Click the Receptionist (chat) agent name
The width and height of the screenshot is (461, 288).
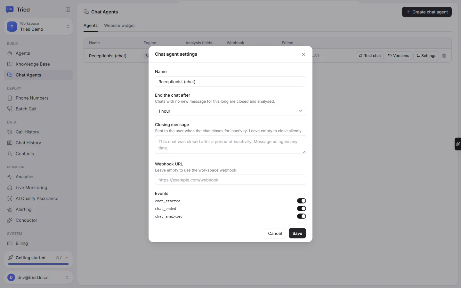[x=108, y=56]
